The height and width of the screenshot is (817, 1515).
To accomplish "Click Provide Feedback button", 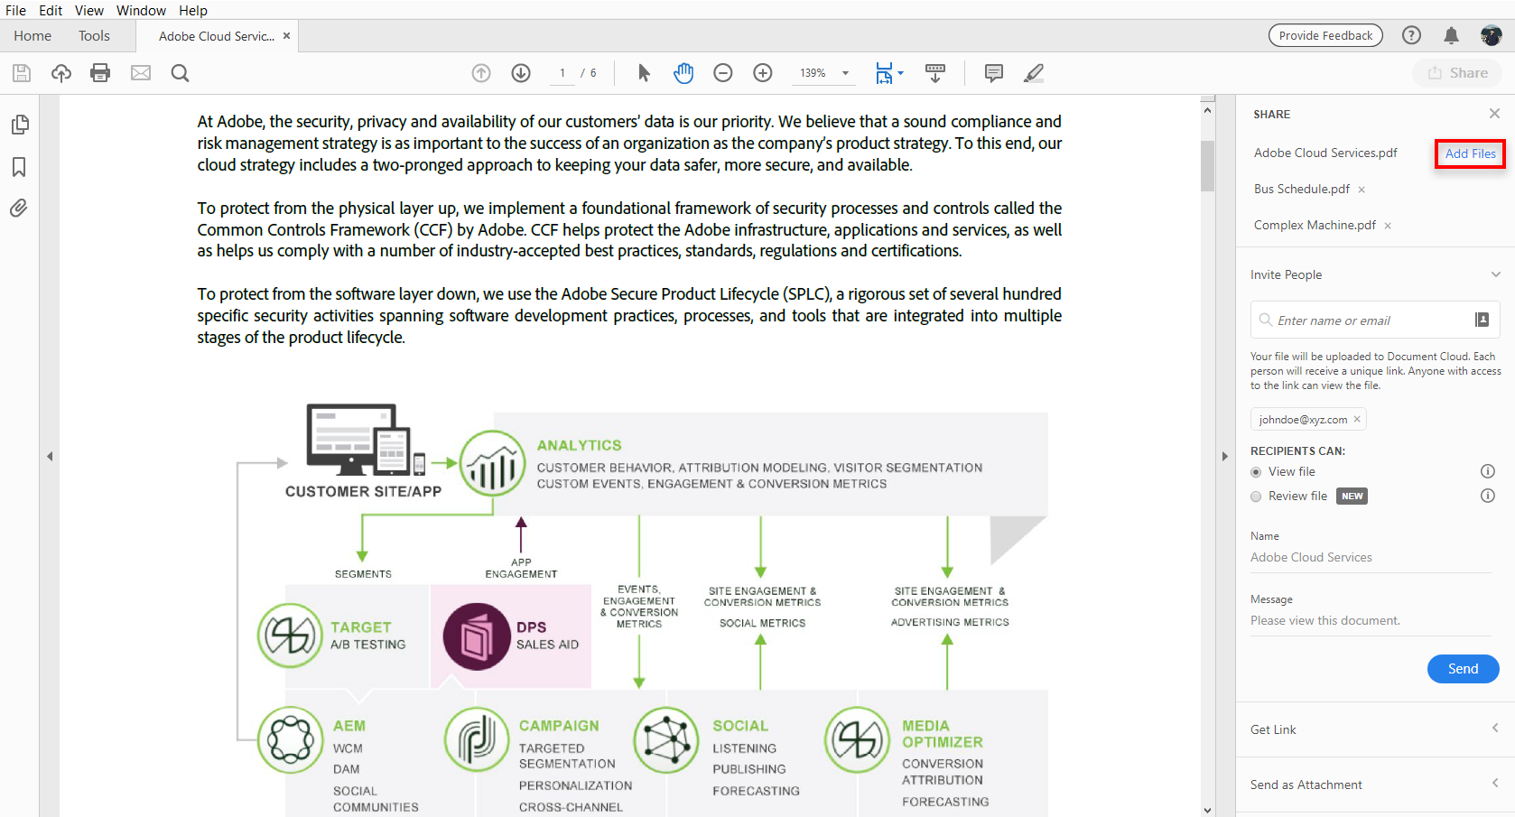I will (1325, 35).
